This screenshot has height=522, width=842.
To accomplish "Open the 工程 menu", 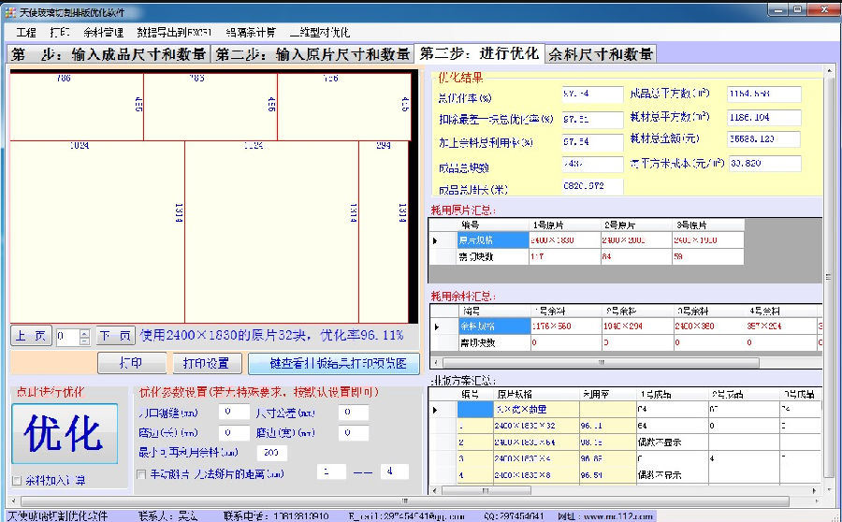I will click(26, 32).
